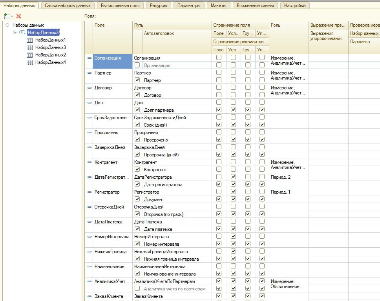Collapse the top-level НаборДанных3 node
Image resolution: width=380 pixels, height=301 pixels.
click(x=15, y=32)
